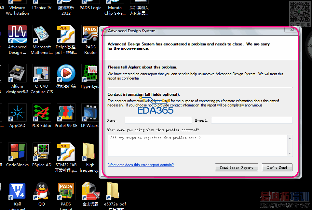Click the text area scroll down arrow
The width and height of the screenshot is (312, 210).
pyautogui.click(x=290, y=154)
